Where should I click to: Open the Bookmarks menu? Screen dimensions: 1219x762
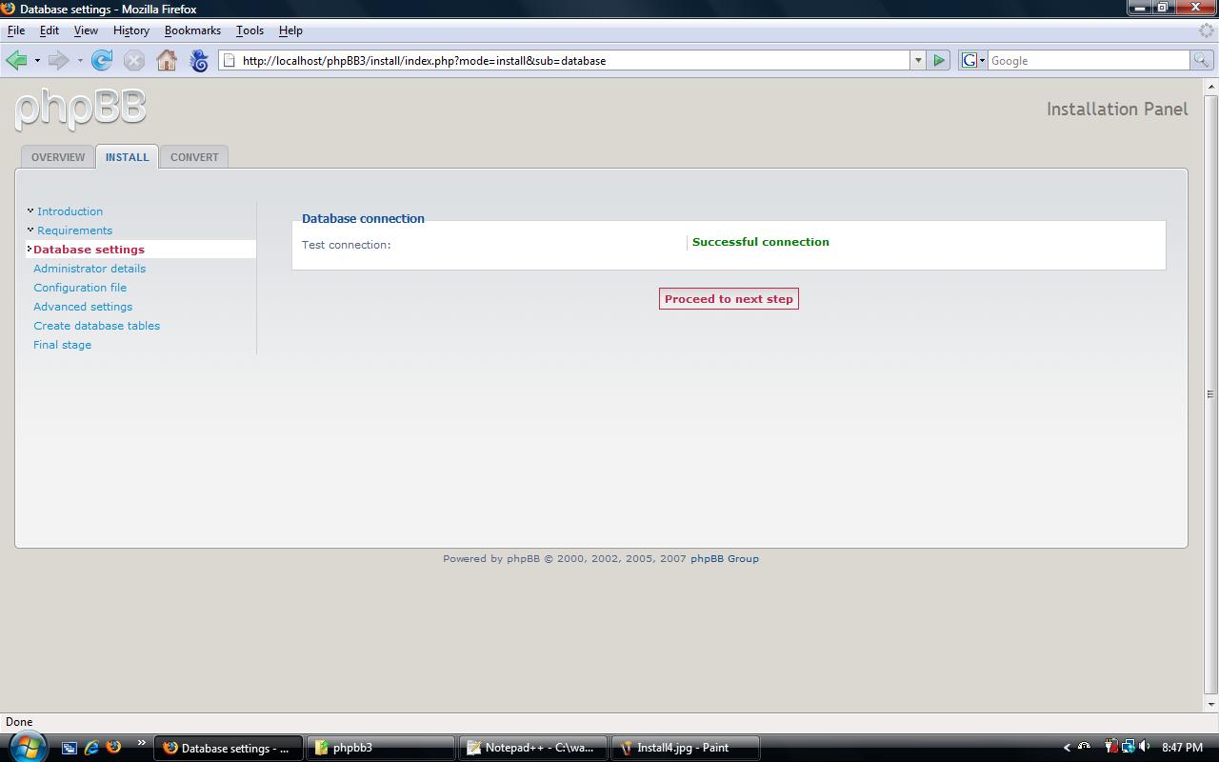(x=192, y=30)
